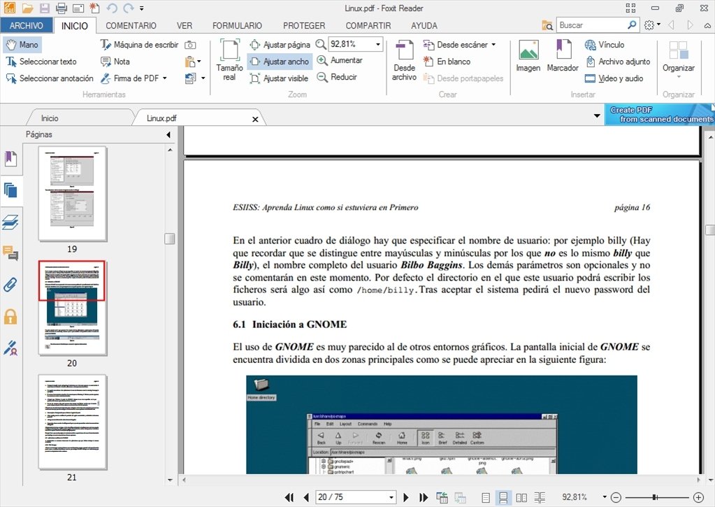
Task: Go to the next page
Action: pos(406,497)
